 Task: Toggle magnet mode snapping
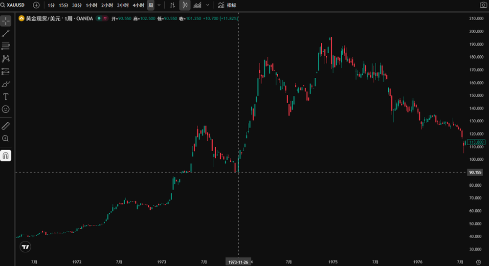pyautogui.click(x=6, y=155)
